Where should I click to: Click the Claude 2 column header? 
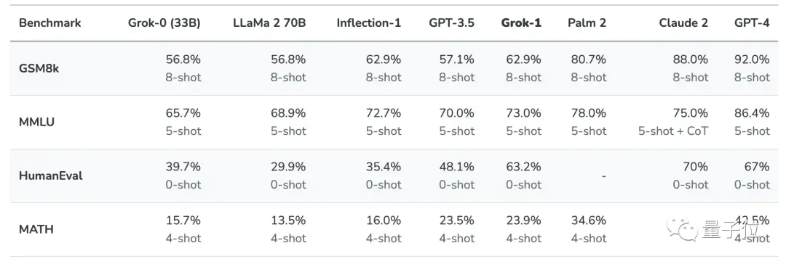pyautogui.click(x=683, y=23)
